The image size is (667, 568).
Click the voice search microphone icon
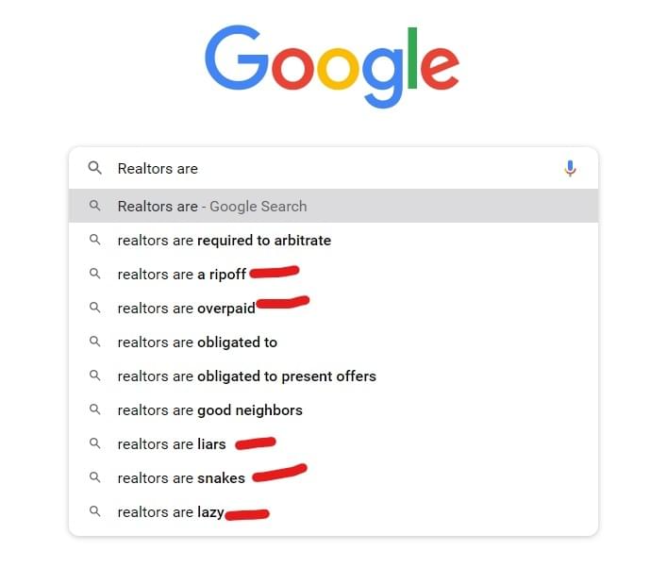point(570,169)
